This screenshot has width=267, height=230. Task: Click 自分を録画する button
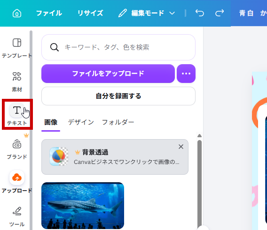[118, 96]
